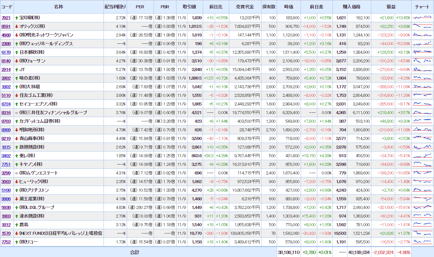Click the down arrow beside NEXT FUNDS 日経平均レバレッジ上場投信
Screen dimensions: 434x257
tap(17, 233)
